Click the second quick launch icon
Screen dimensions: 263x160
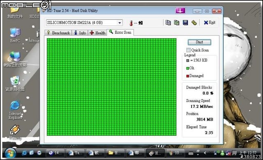coord(32,153)
